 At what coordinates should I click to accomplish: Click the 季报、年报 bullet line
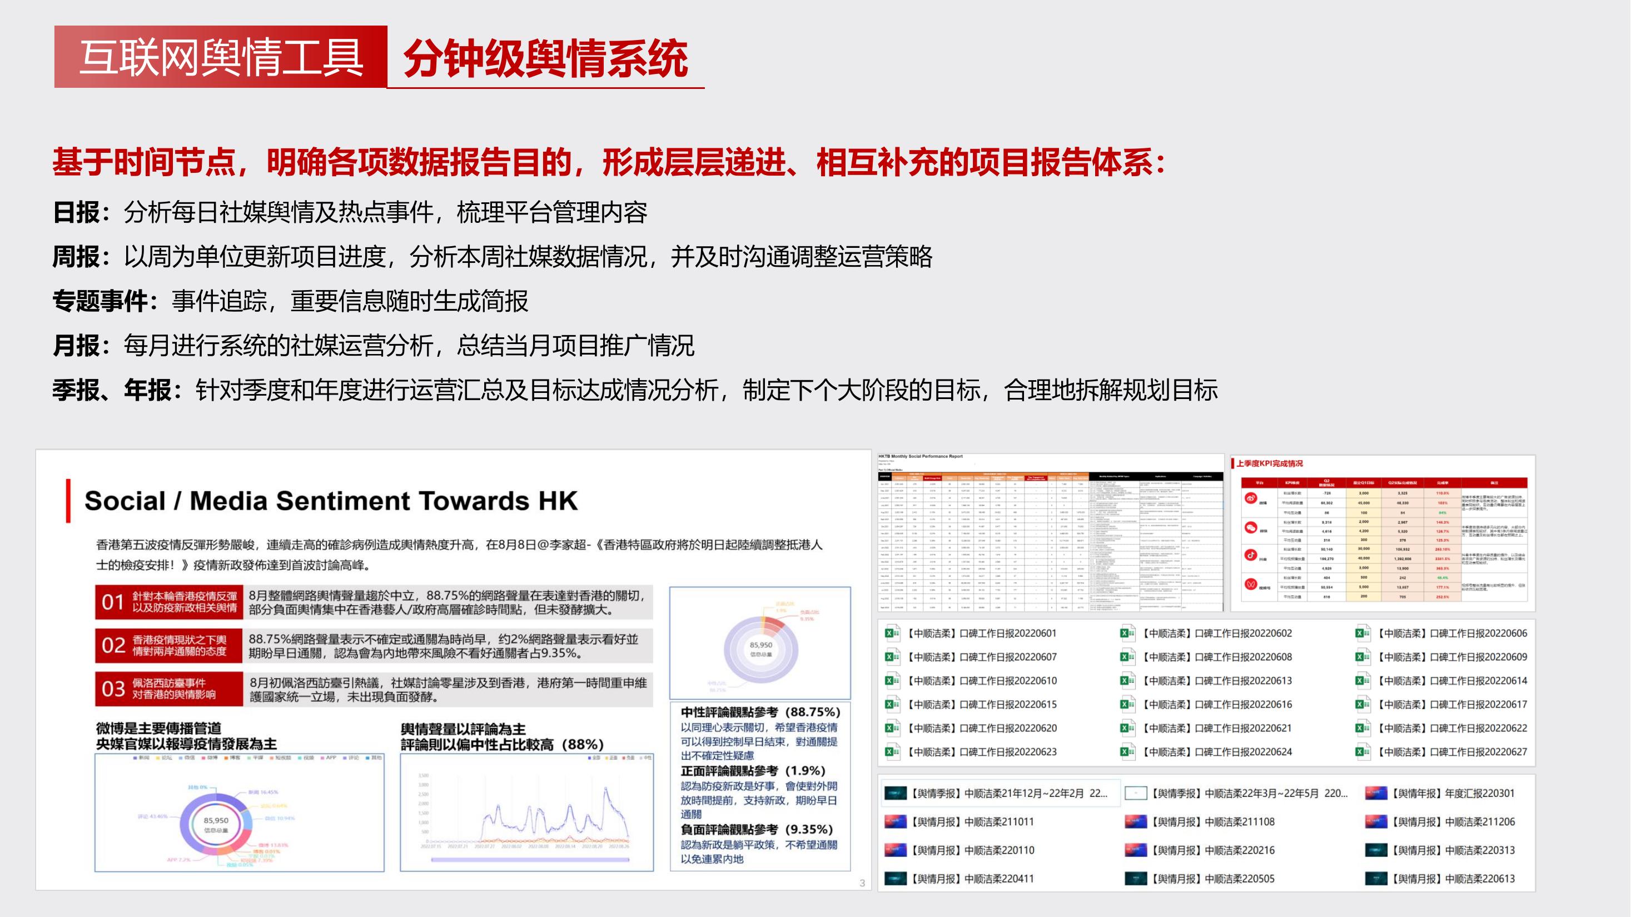[636, 390]
